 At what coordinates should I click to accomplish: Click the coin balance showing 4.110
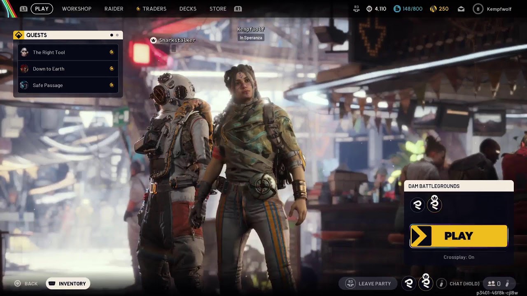(376, 9)
